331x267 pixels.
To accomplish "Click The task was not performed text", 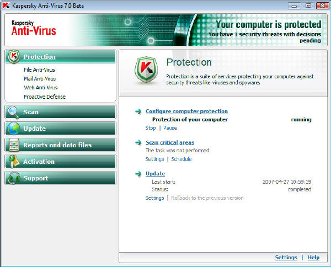I will (177, 151).
